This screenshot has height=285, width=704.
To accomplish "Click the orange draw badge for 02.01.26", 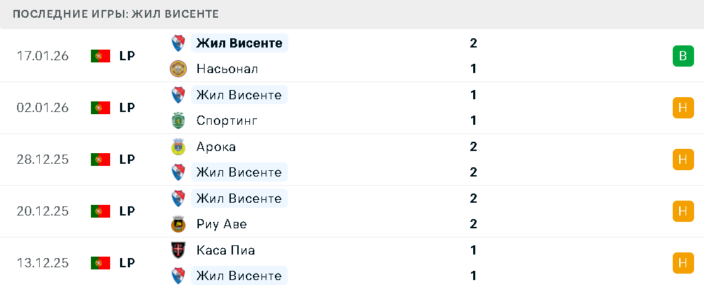I will [x=683, y=108].
